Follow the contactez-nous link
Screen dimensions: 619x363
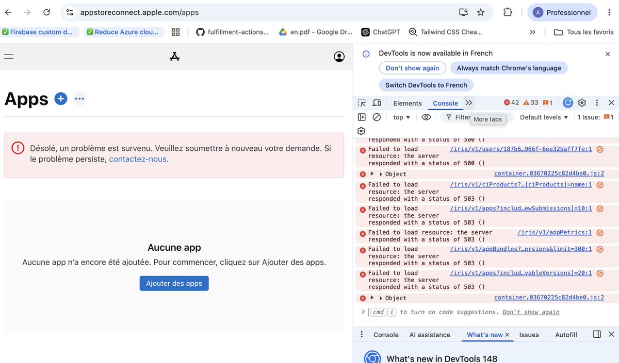click(x=138, y=159)
